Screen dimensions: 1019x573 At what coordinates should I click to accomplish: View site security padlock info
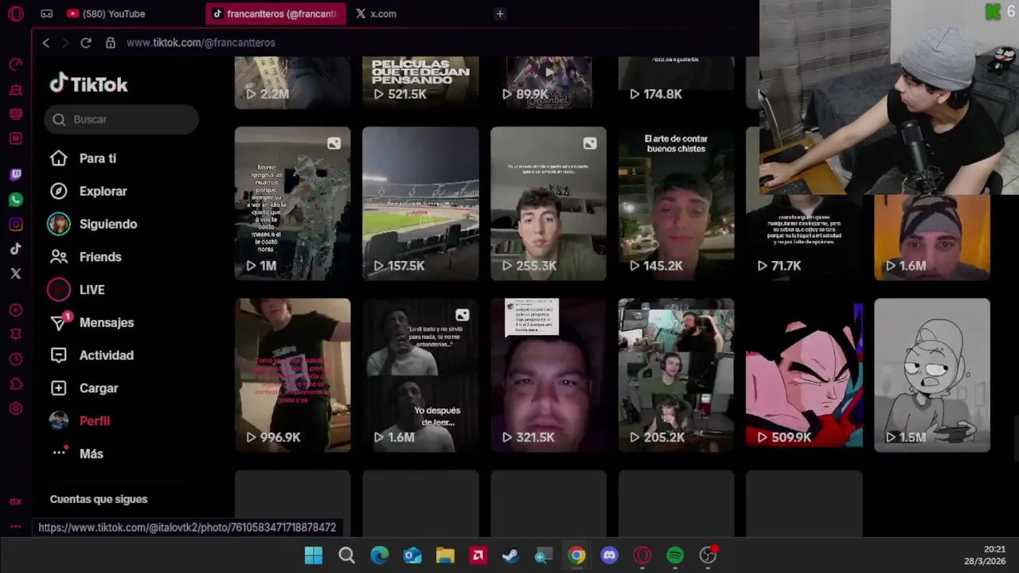pos(111,43)
